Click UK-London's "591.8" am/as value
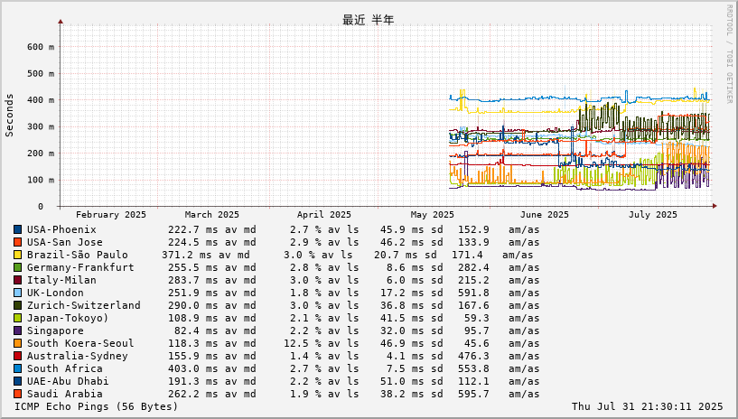The height and width of the screenshot is (419, 738). (473, 293)
